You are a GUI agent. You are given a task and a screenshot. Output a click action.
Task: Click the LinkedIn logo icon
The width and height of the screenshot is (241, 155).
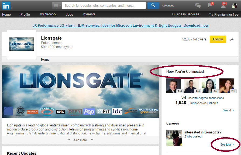coord(6,6)
